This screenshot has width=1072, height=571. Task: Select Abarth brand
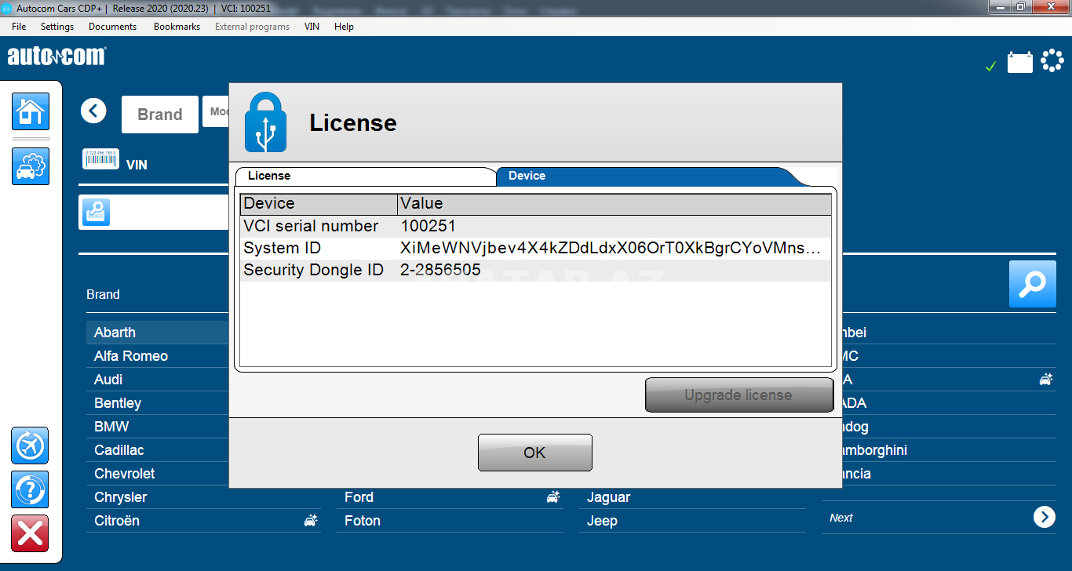point(115,333)
